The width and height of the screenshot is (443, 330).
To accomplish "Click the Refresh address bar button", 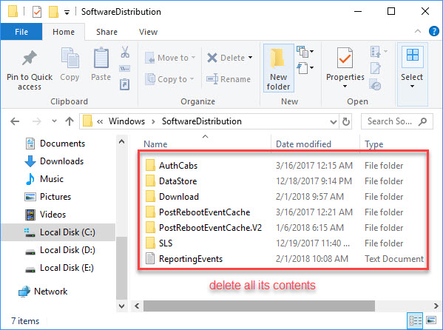I will [346, 121].
